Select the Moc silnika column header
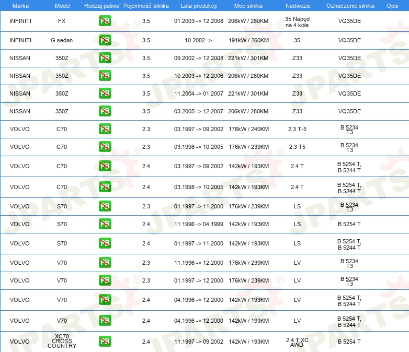Image resolution: width=409 pixels, height=352 pixels. pos(248,6)
